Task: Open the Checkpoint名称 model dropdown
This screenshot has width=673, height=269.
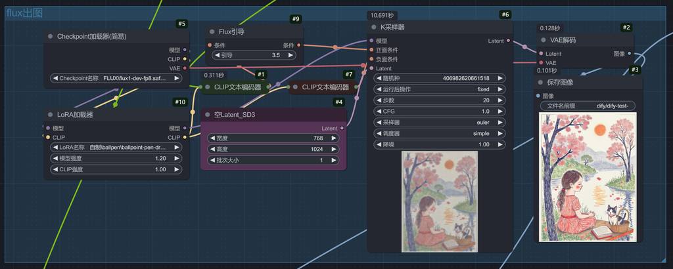Action: (x=118, y=78)
